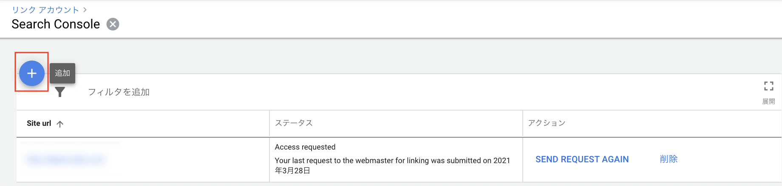Open the blurred site URL link
782x186 pixels.
(66, 160)
